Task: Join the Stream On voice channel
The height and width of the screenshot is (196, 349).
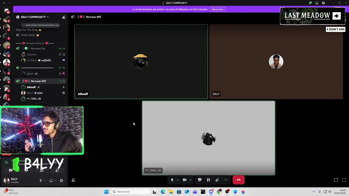Action: pyautogui.click(x=41, y=48)
